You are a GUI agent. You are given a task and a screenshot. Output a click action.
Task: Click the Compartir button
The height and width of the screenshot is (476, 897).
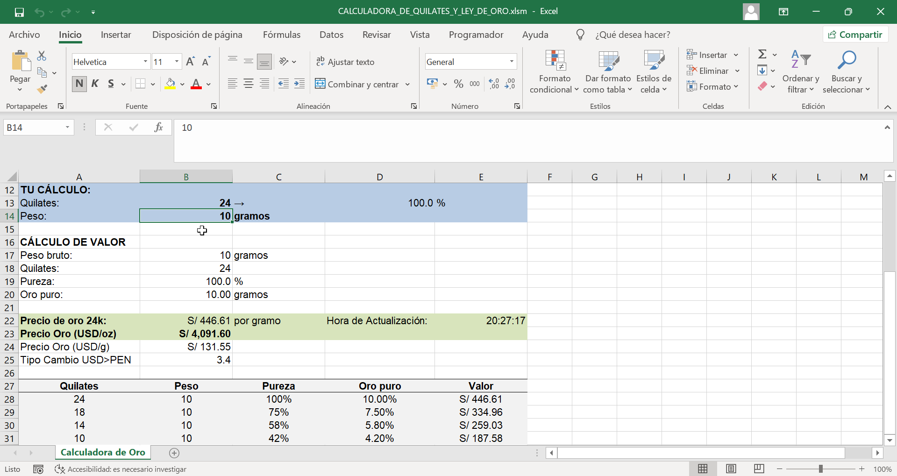855,34
